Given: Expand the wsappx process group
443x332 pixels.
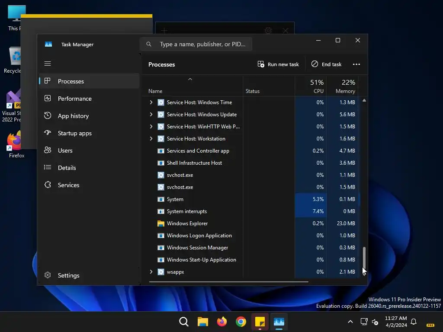Looking at the screenshot, I should [151, 272].
